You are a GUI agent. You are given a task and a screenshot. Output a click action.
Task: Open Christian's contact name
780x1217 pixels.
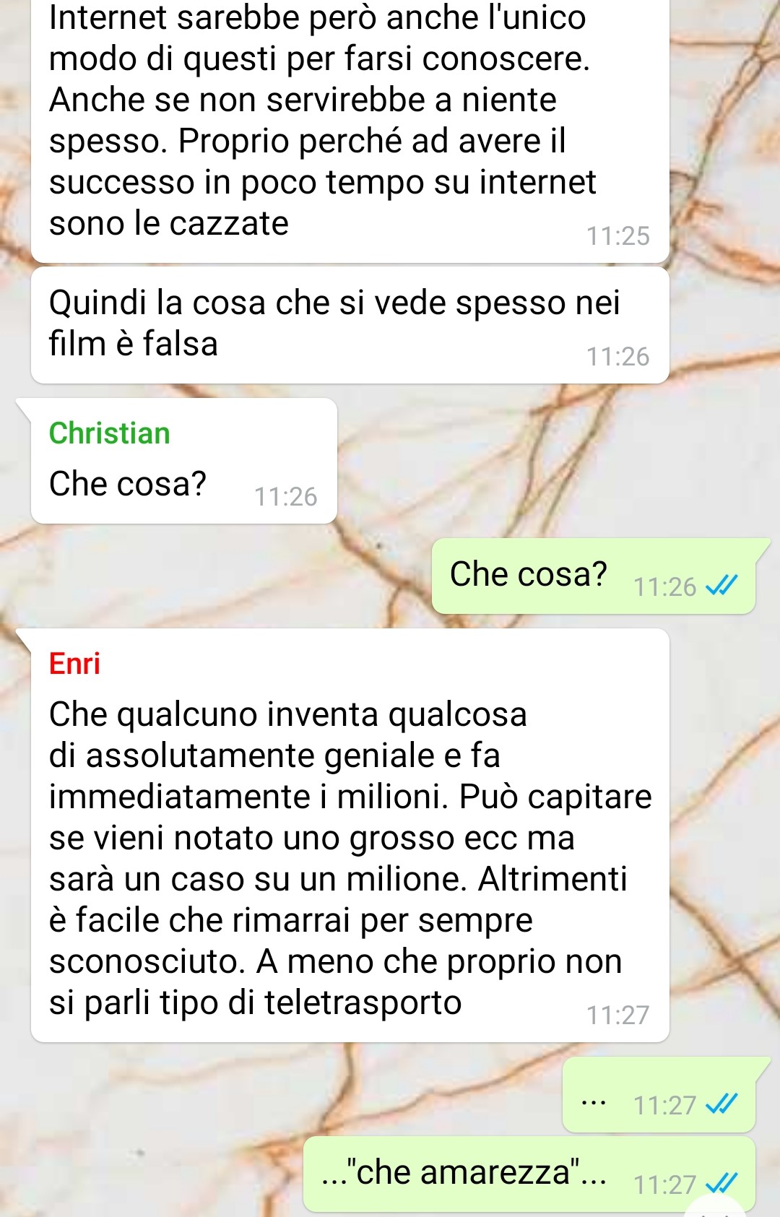point(110,433)
